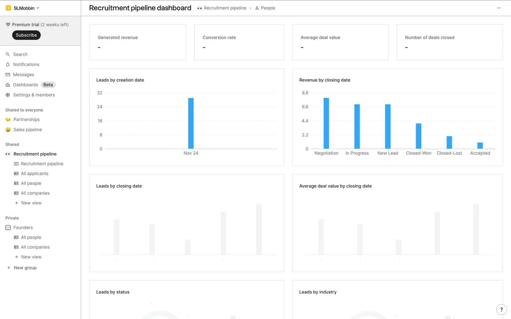Click the help question mark button

point(501,309)
